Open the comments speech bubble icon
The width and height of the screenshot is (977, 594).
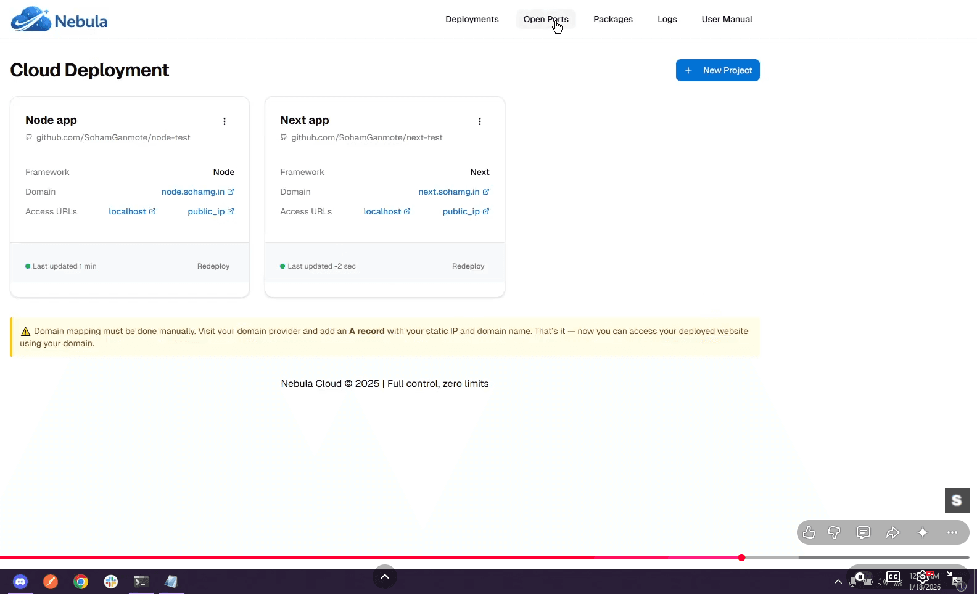tap(864, 532)
